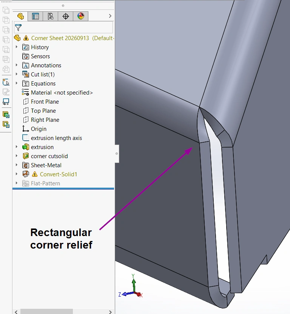The height and width of the screenshot is (314, 290).
Task: Click the Sensors folder icon
Action: [26, 56]
